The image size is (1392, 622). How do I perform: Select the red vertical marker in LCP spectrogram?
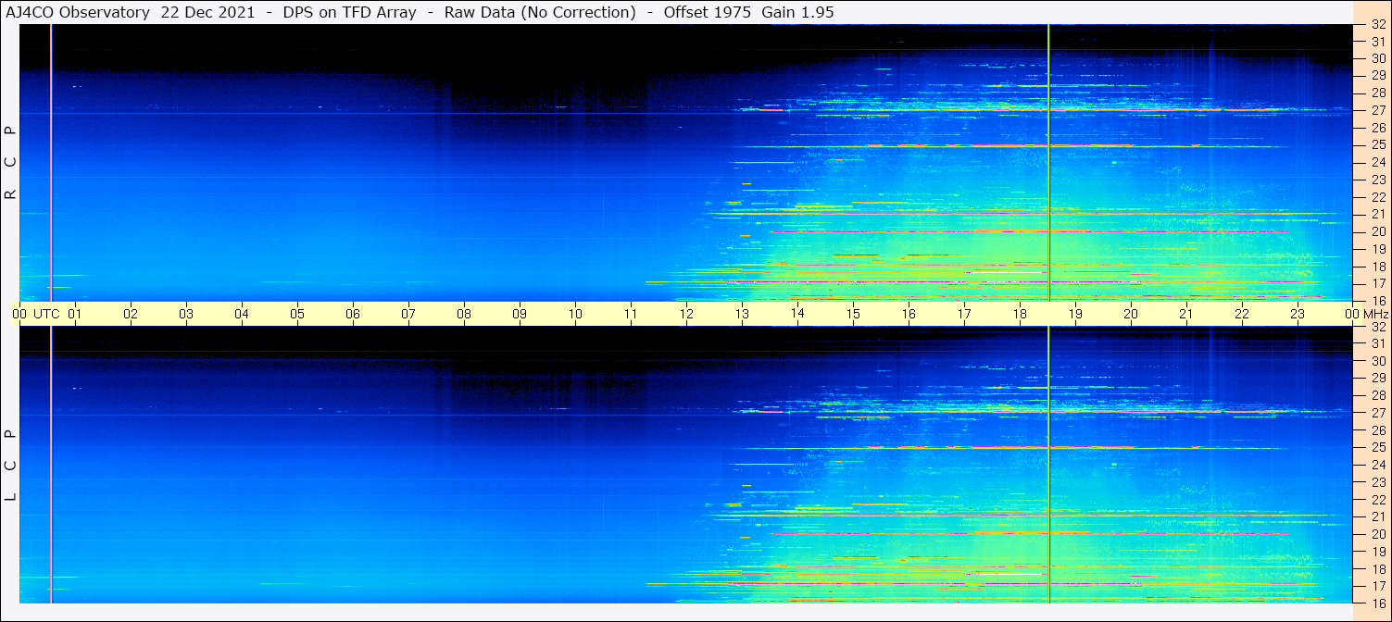point(51,465)
